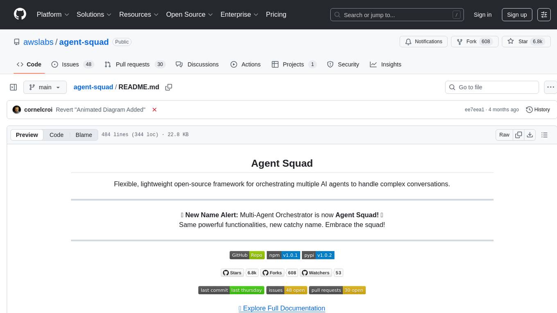The width and height of the screenshot is (557, 313).
Task: Expand the file tree side panel
Action: pyautogui.click(x=14, y=87)
